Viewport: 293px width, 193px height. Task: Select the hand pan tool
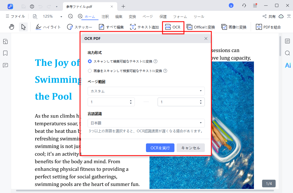click(11, 27)
